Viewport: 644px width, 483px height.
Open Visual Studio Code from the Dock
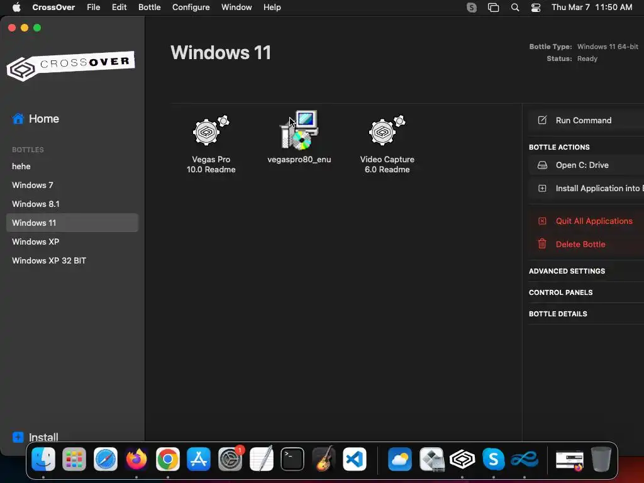(355, 459)
